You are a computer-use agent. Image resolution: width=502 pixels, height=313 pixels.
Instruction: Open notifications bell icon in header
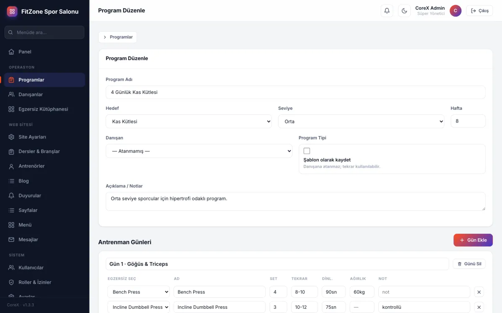pos(387,11)
